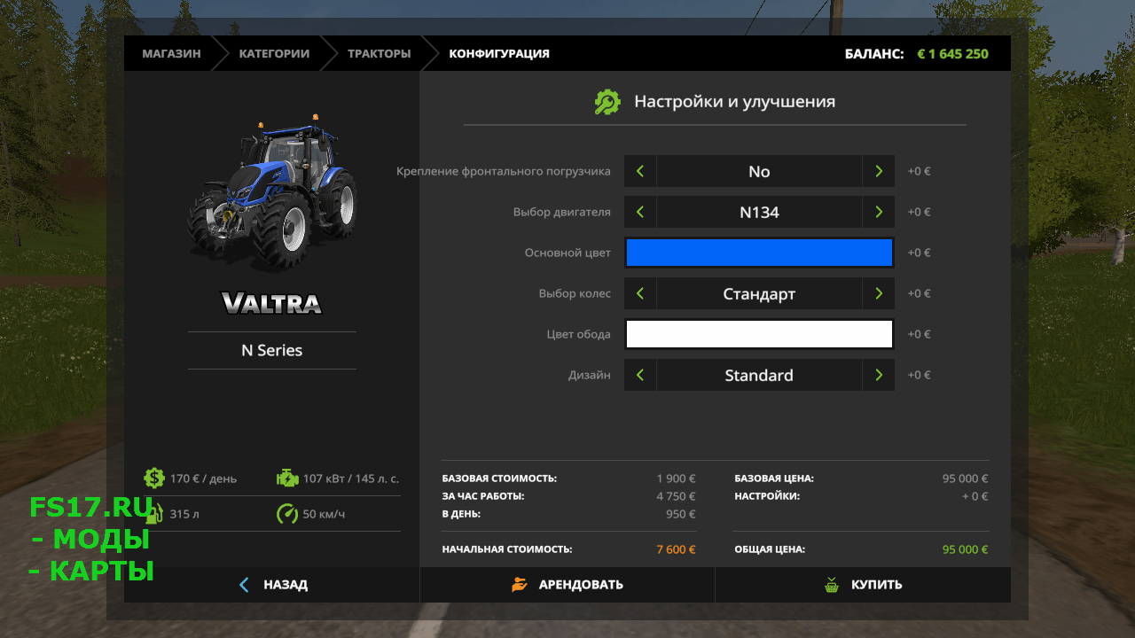Click the Выбор колес label

[575, 293]
